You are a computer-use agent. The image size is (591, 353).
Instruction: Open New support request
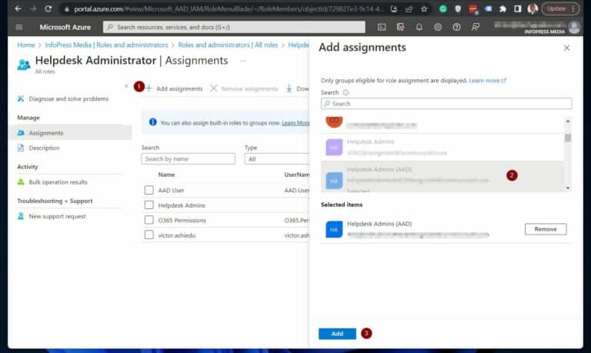[57, 216]
